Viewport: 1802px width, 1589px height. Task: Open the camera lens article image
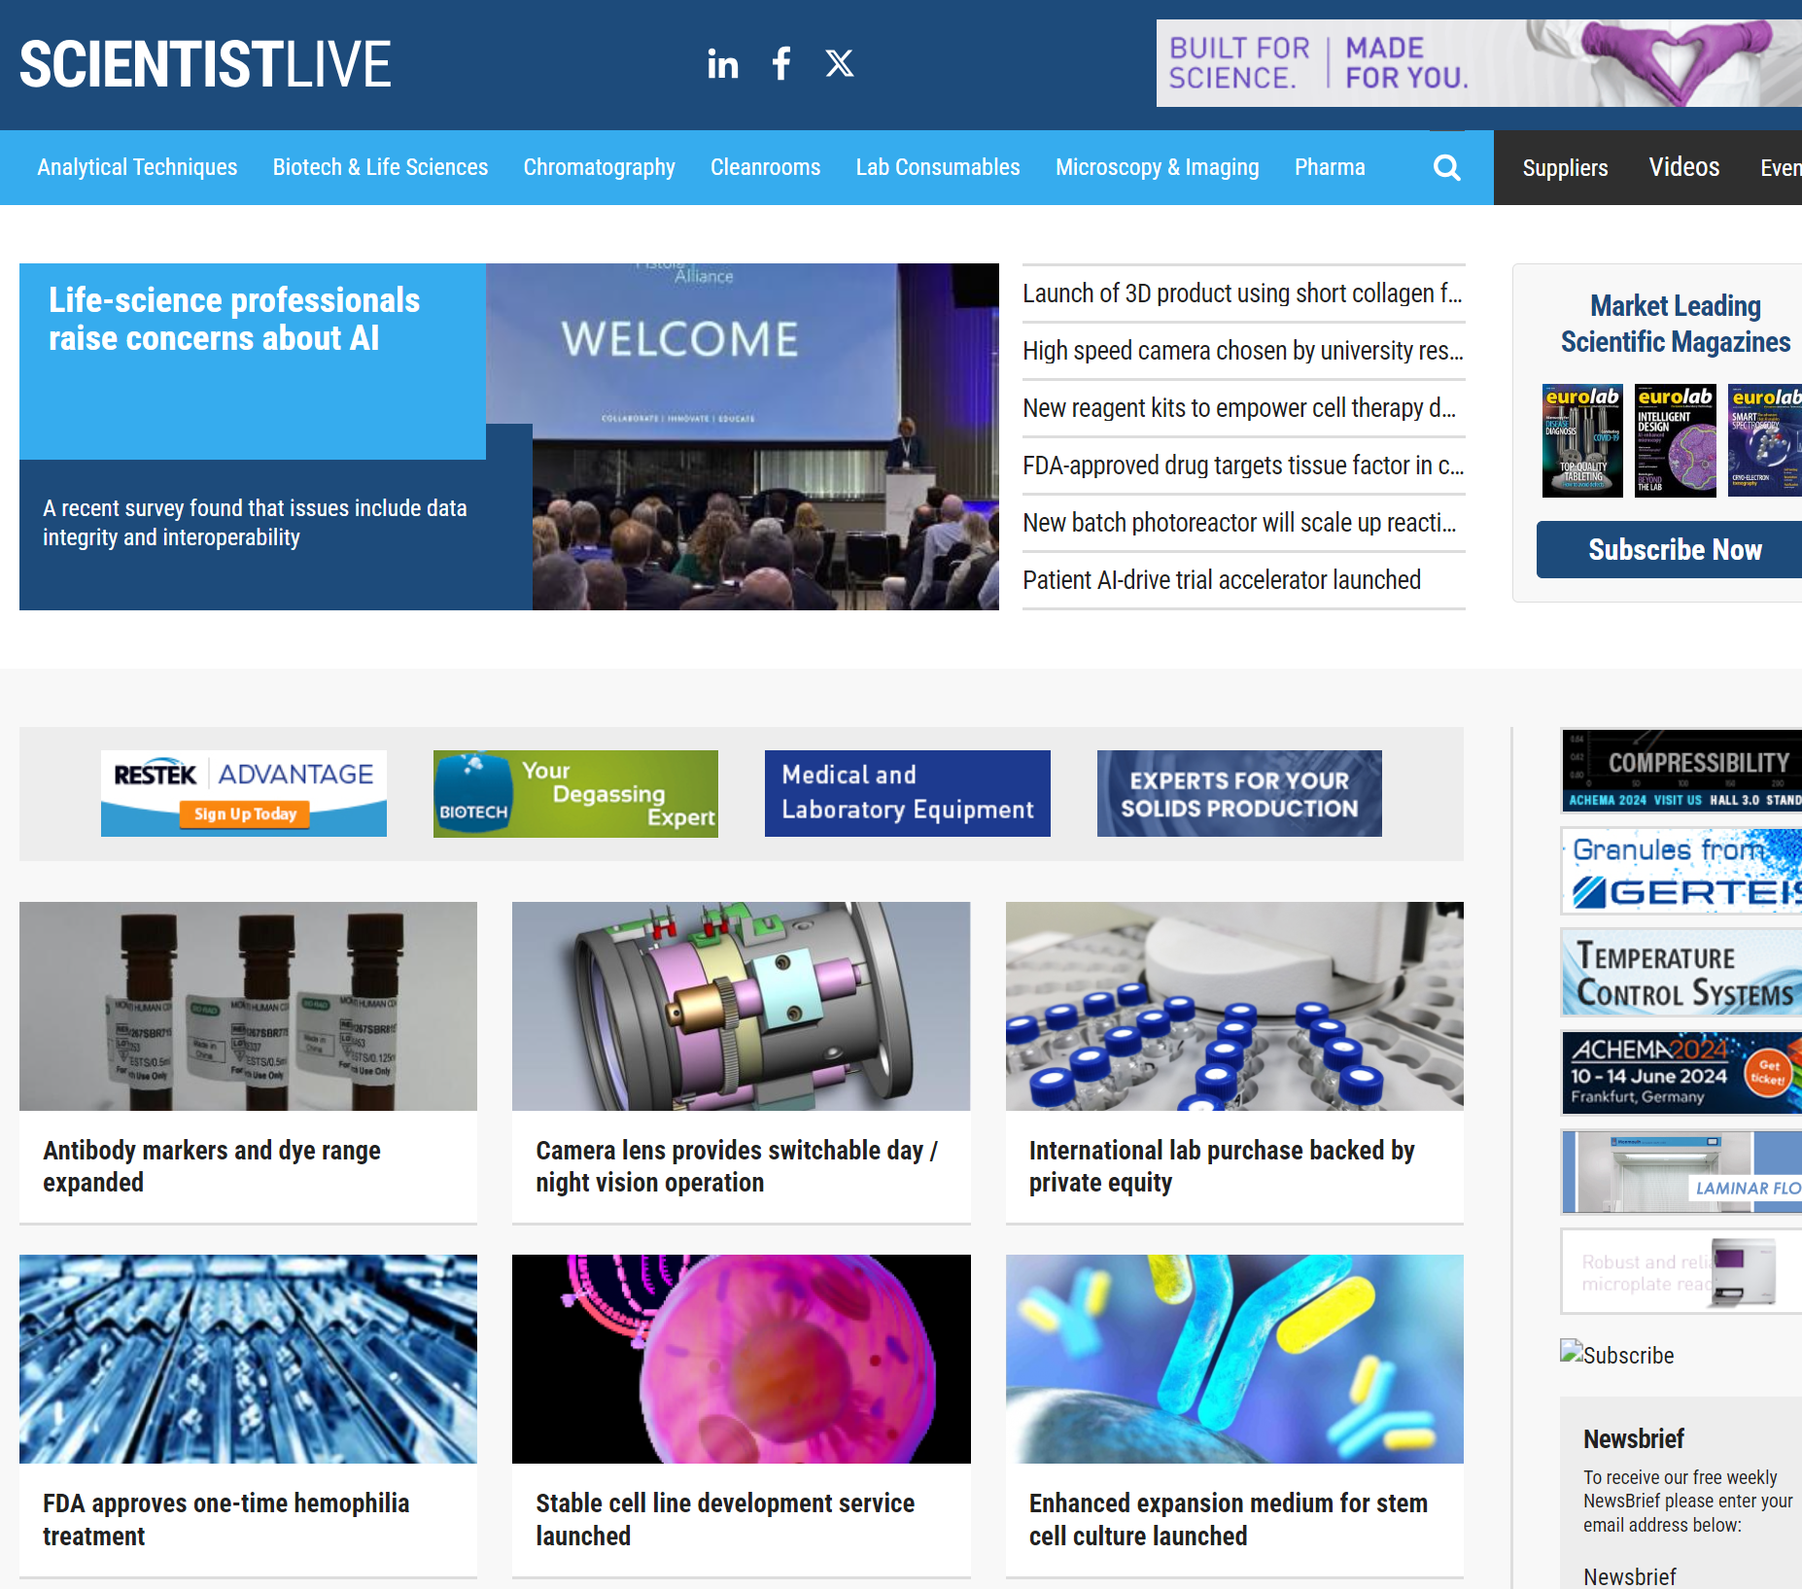click(x=741, y=1006)
